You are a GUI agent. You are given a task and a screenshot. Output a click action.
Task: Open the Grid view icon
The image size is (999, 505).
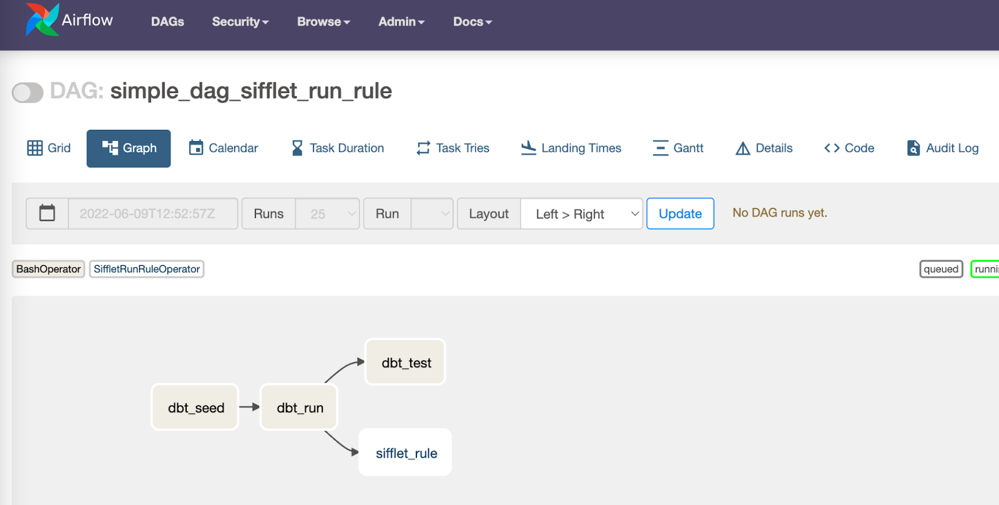click(x=35, y=148)
